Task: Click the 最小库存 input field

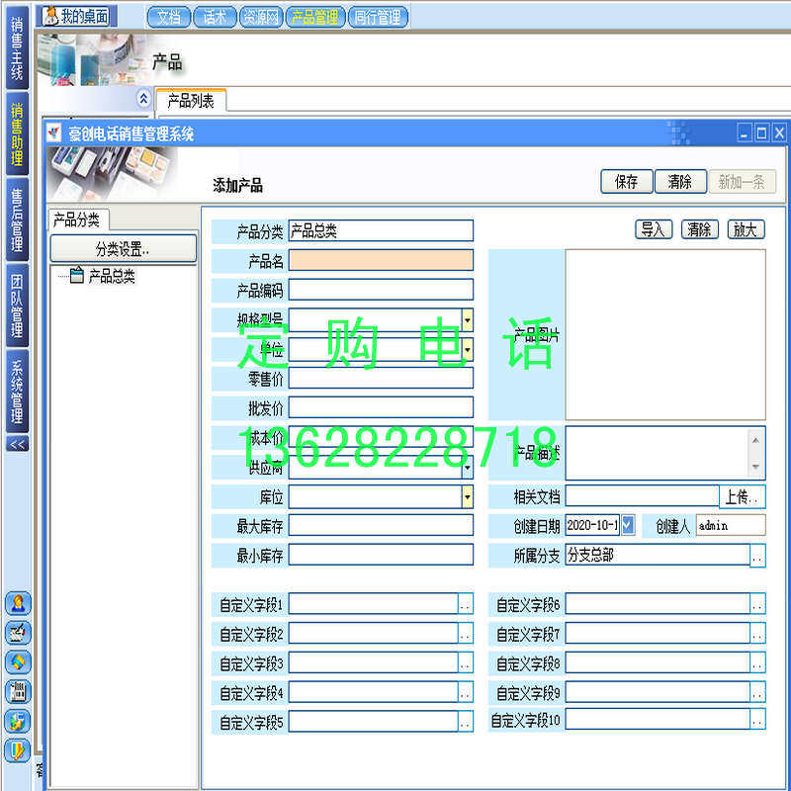Action: click(x=381, y=555)
